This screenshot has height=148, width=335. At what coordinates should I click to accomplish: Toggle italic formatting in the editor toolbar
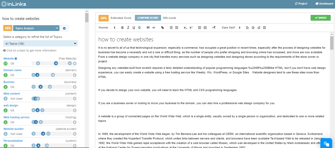[128, 28]
